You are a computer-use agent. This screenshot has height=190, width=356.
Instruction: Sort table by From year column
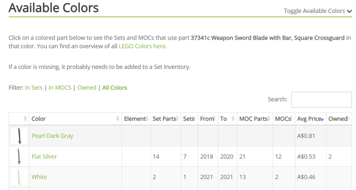[207, 119]
